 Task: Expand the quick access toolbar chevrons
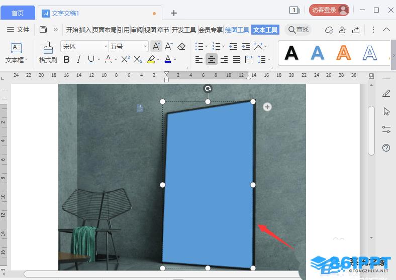pos(56,30)
